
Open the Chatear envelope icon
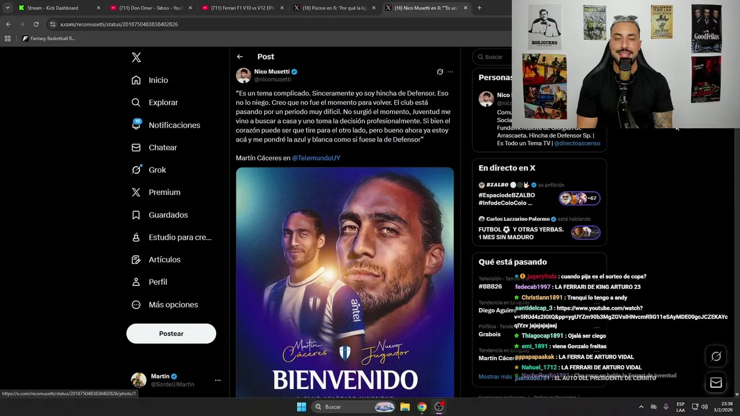pyautogui.click(x=136, y=147)
